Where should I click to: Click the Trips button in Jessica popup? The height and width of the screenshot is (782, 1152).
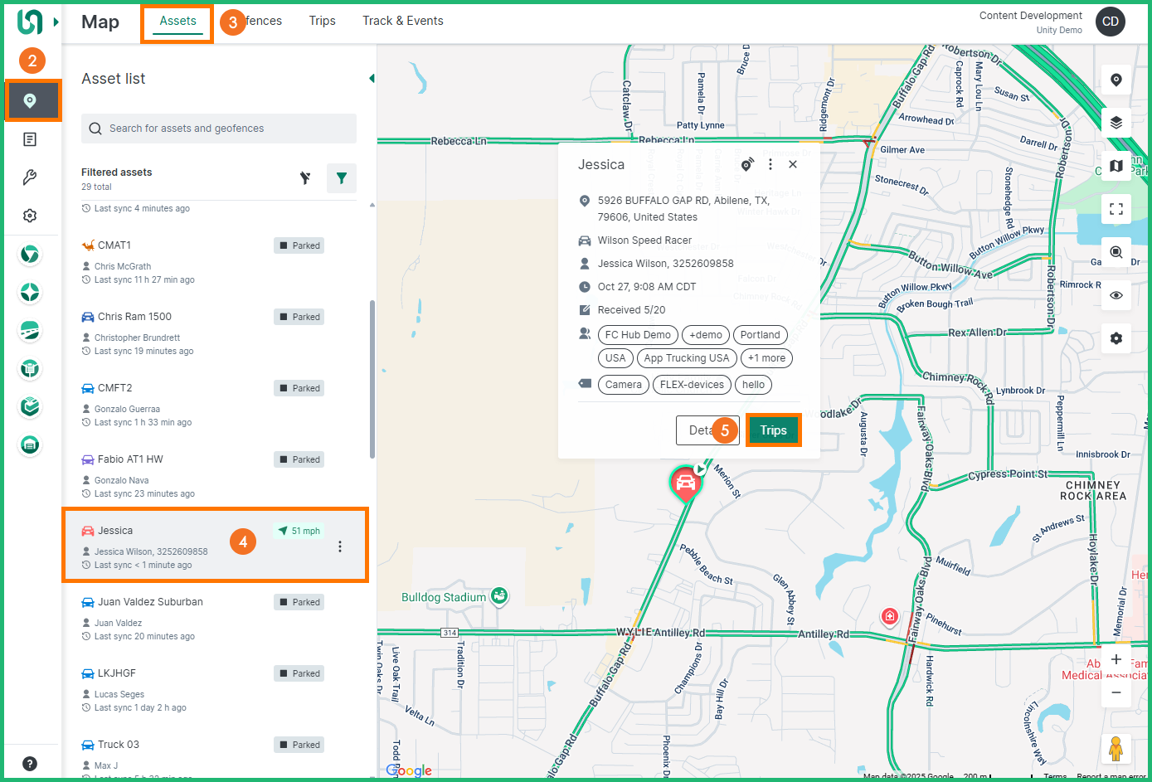point(773,430)
